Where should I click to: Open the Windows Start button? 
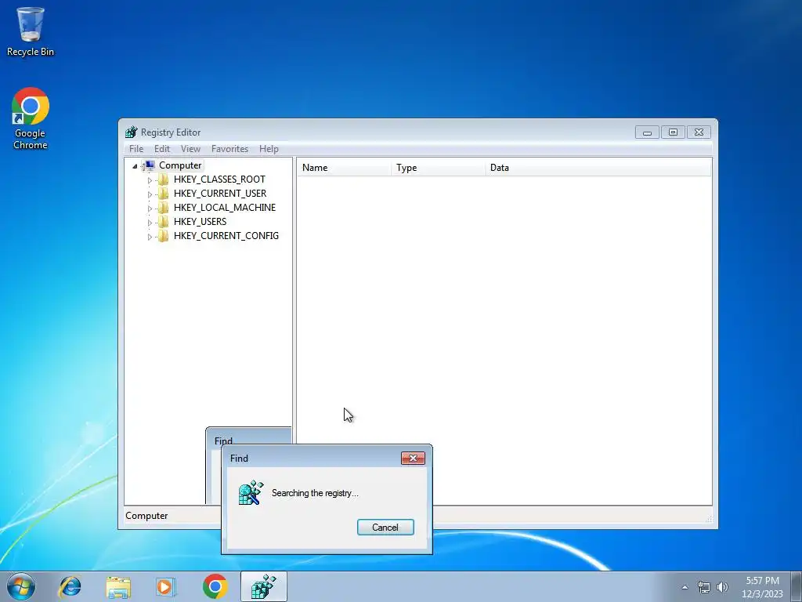pyautogui.click(x=21, y=586)
